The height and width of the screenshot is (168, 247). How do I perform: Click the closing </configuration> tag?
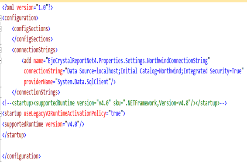point(21,156)
